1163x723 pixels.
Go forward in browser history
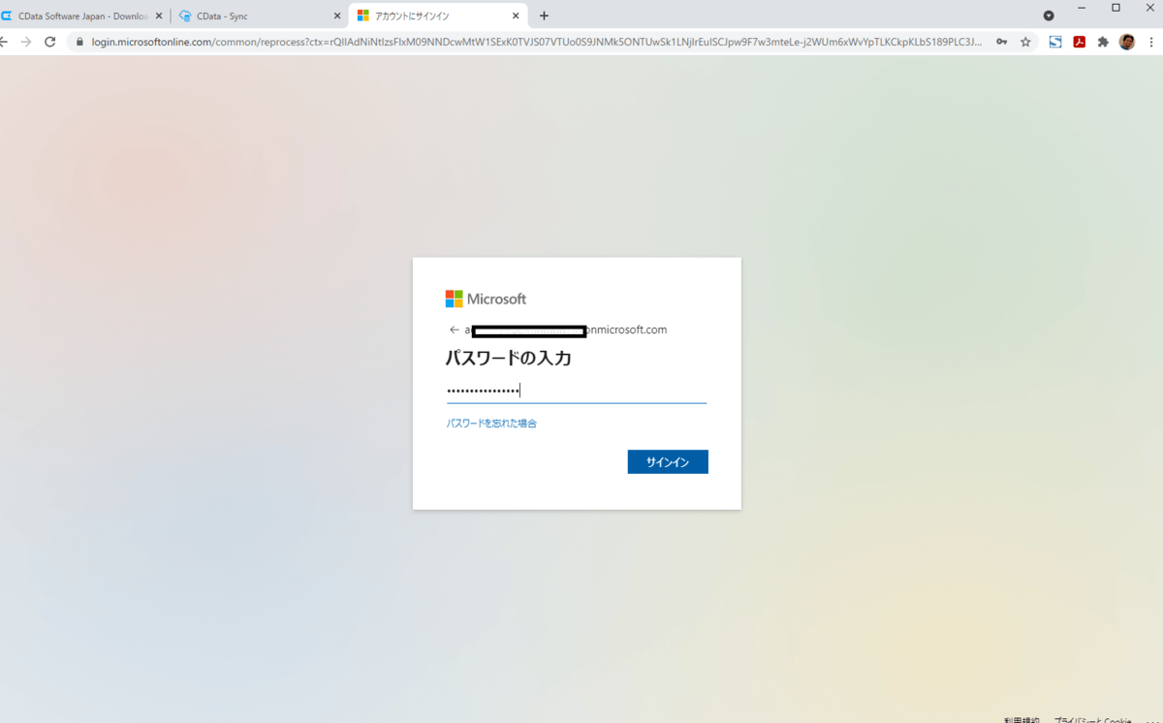[x=26, y=42]
